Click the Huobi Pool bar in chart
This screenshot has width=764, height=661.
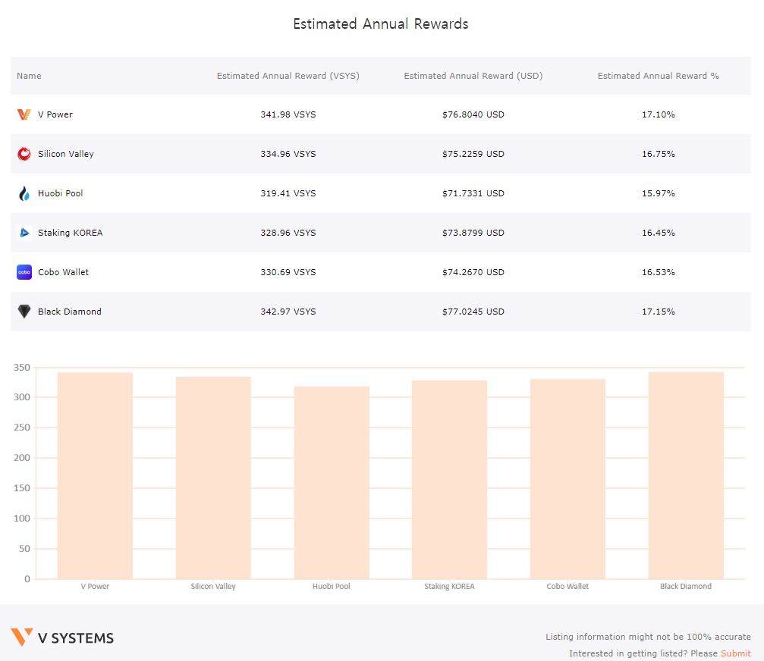[x=332, y=482]
